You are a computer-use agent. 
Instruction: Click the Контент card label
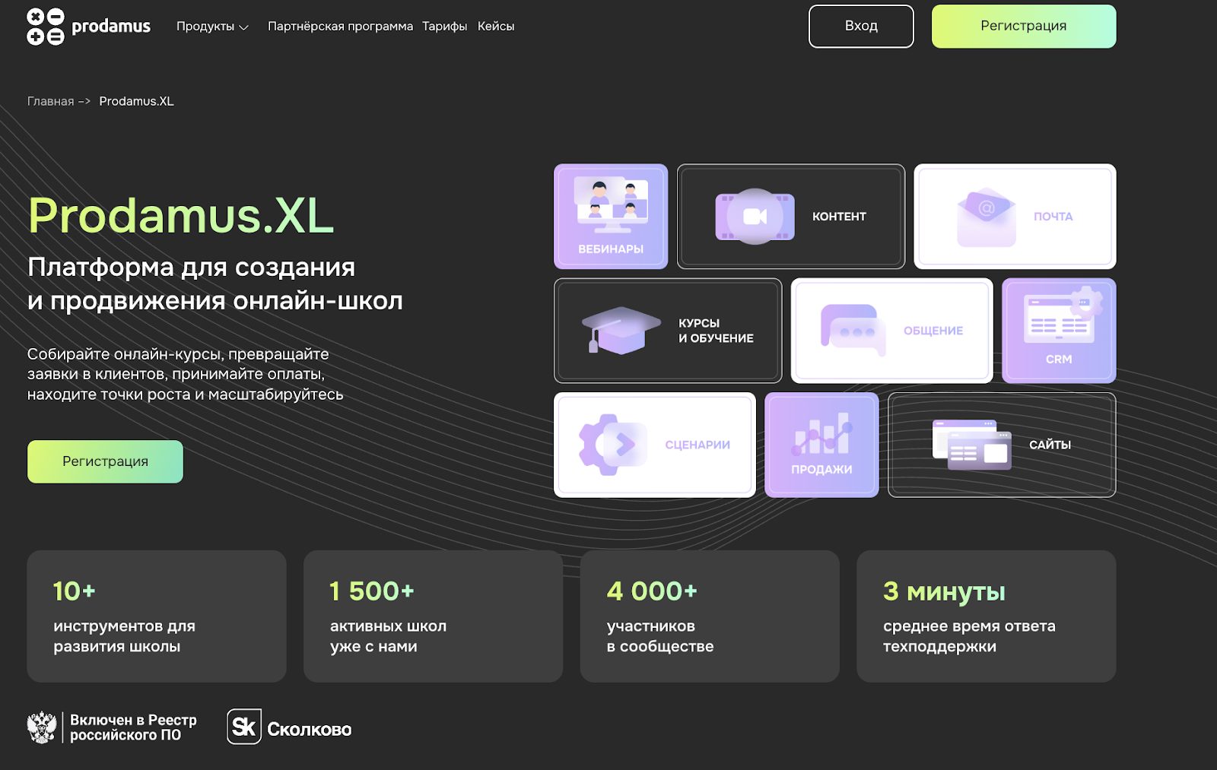point(839,217)
